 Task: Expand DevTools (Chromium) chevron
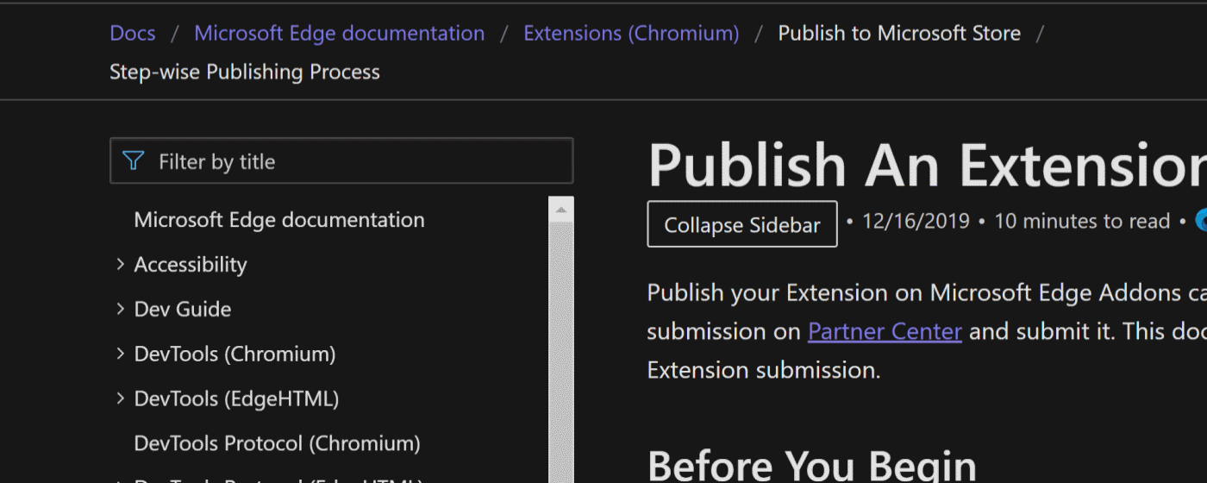pos(121,354)
